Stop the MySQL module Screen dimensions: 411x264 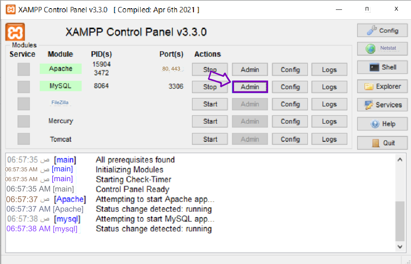tap(210, 87)
